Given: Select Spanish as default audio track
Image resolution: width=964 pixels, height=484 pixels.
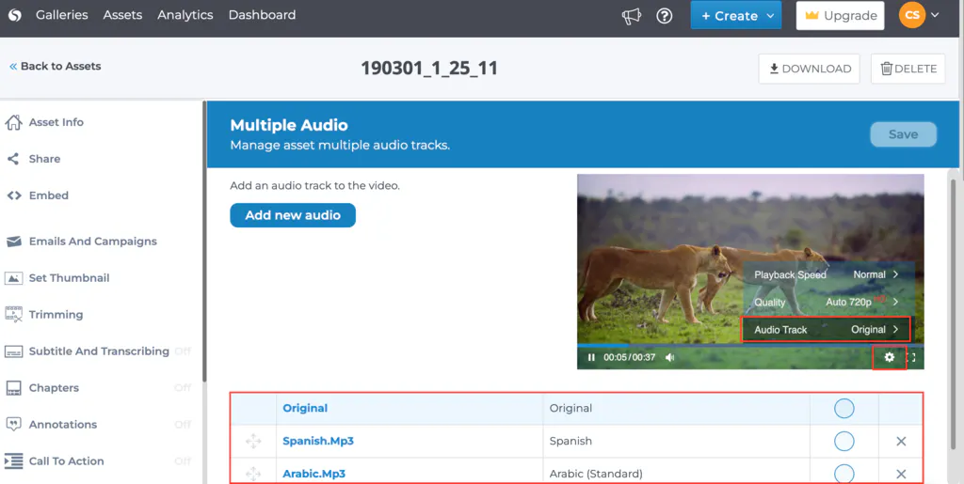Looking at the screenshot, I should [843, 441].
